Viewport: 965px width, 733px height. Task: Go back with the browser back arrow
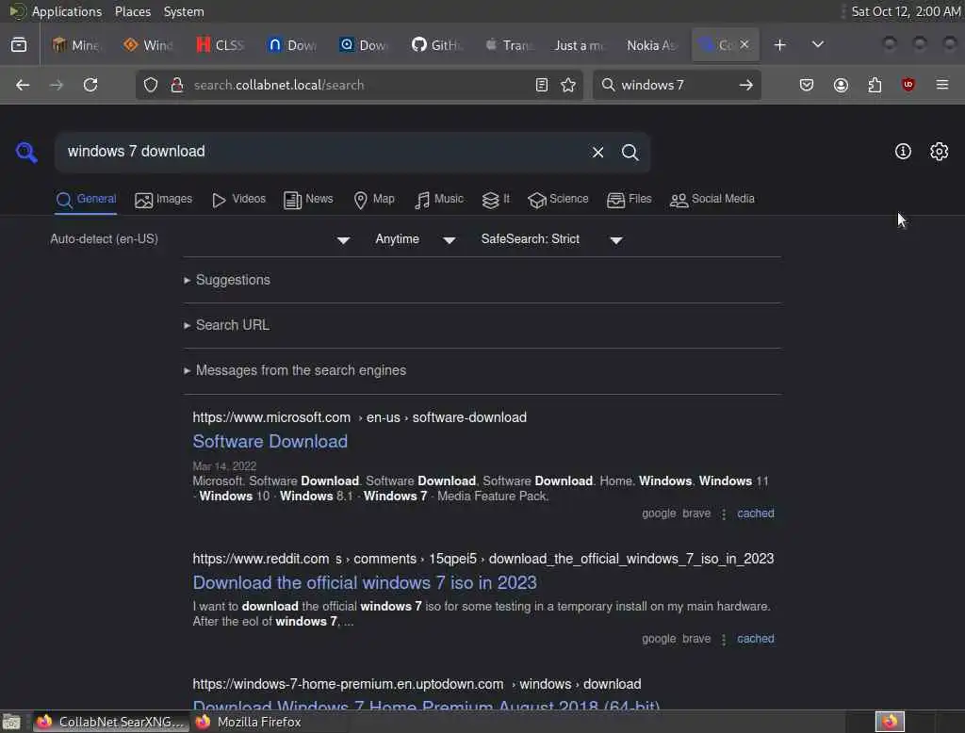23,85
